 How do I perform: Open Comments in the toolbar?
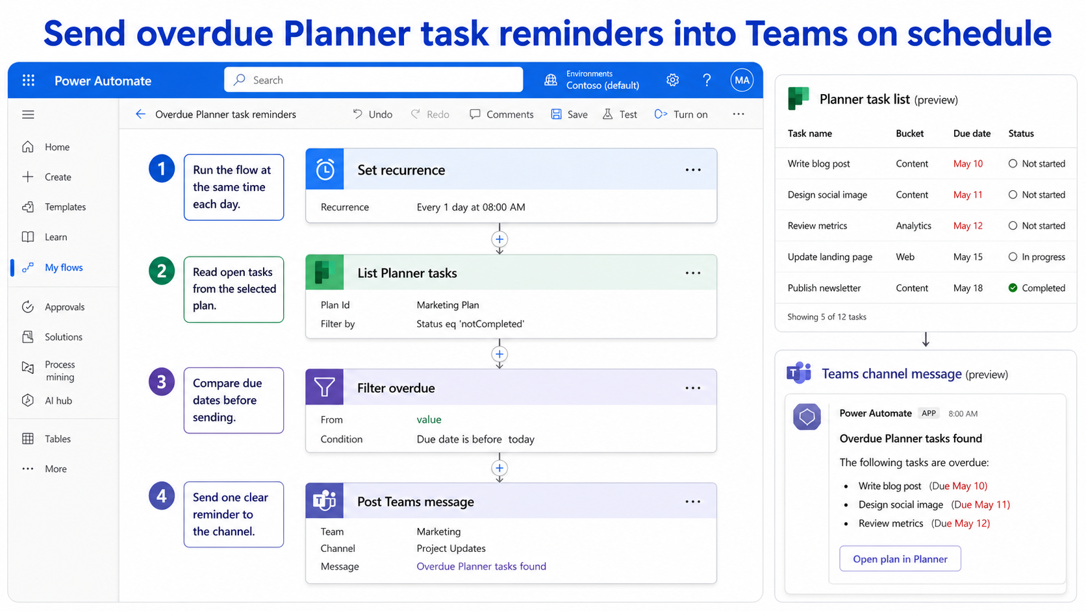pyautogui.click(x=501, y=114)
